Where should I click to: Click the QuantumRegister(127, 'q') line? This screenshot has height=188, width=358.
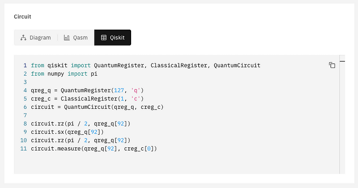[x=87, y=90]
